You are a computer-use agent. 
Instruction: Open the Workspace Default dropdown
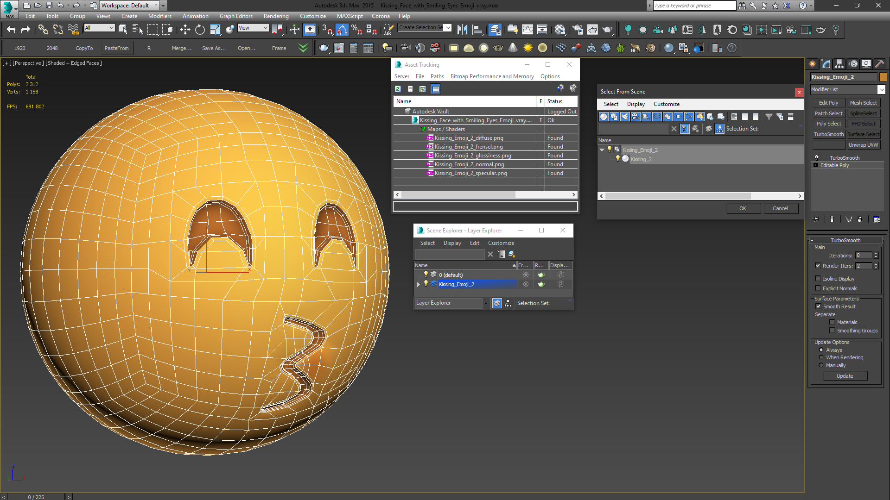click(x=156, y=6)
